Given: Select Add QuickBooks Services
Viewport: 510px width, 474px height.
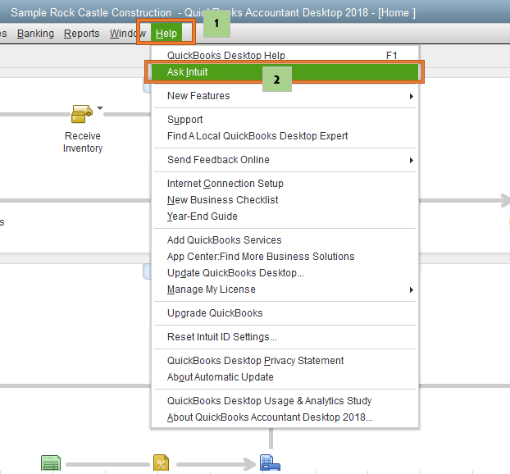Looking at the screenshot, I should [x=285, y=240].
